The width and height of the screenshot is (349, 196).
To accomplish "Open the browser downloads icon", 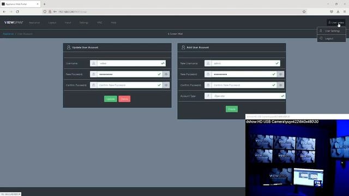I will coord(338,11).
